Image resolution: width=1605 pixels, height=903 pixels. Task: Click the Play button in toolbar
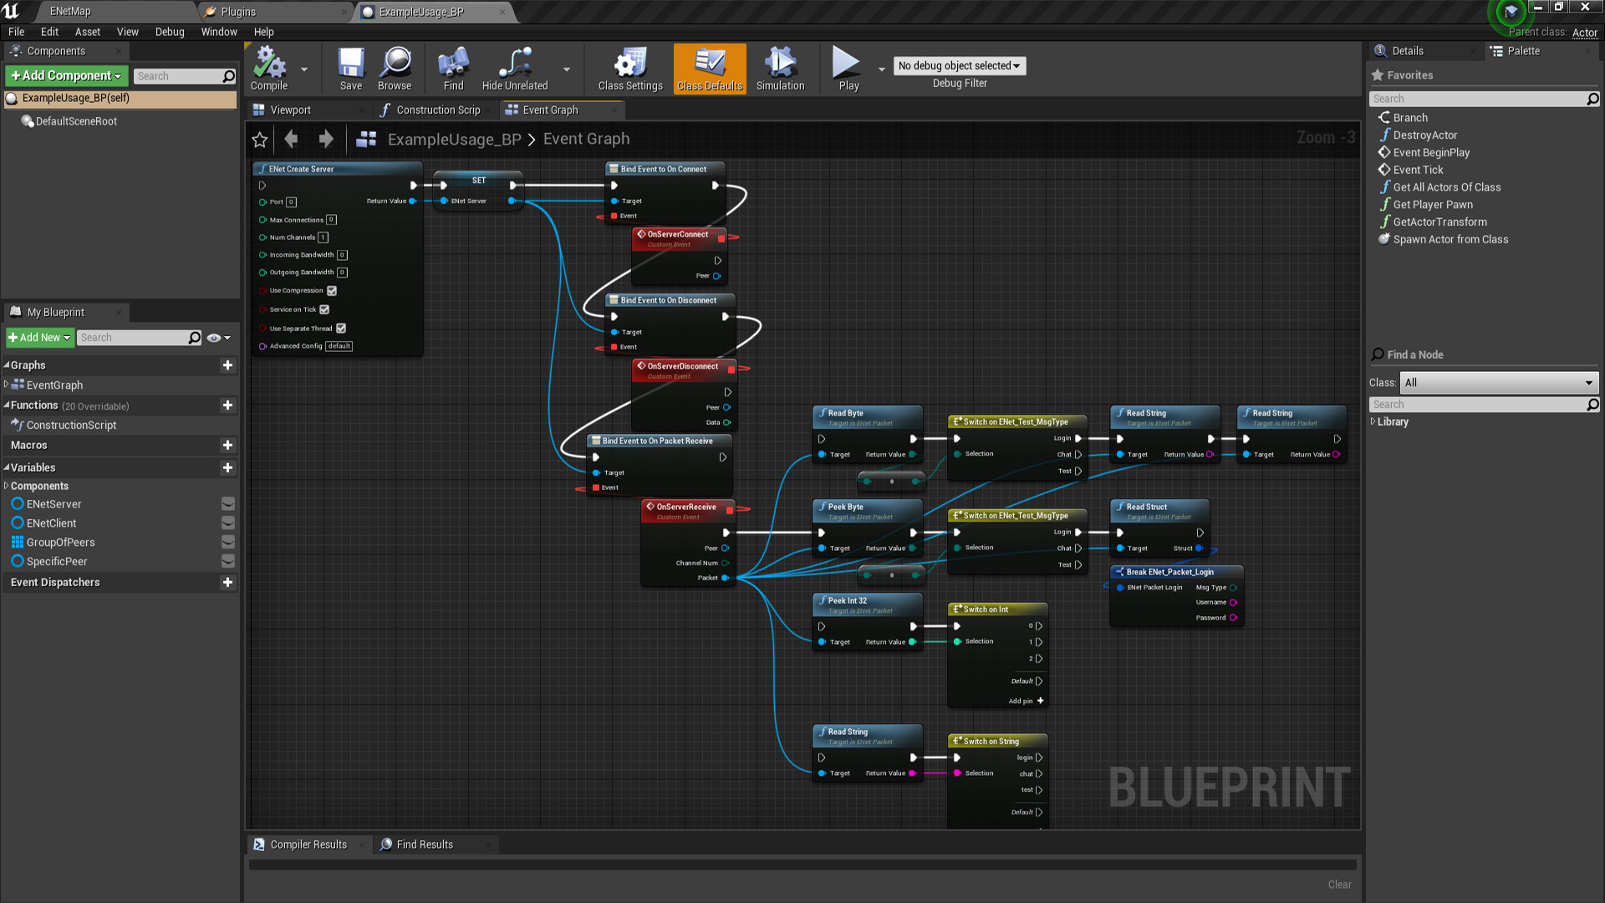click(x=848, y=69)
